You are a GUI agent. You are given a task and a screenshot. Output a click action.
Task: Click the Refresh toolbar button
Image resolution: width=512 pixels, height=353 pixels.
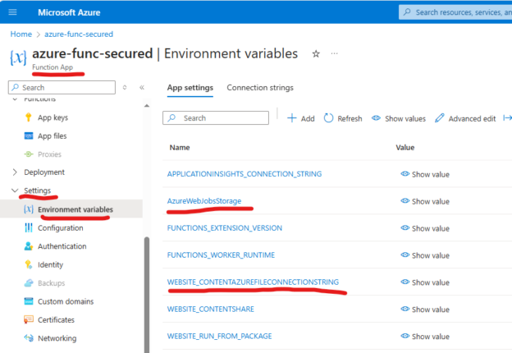tap(343, 118)
